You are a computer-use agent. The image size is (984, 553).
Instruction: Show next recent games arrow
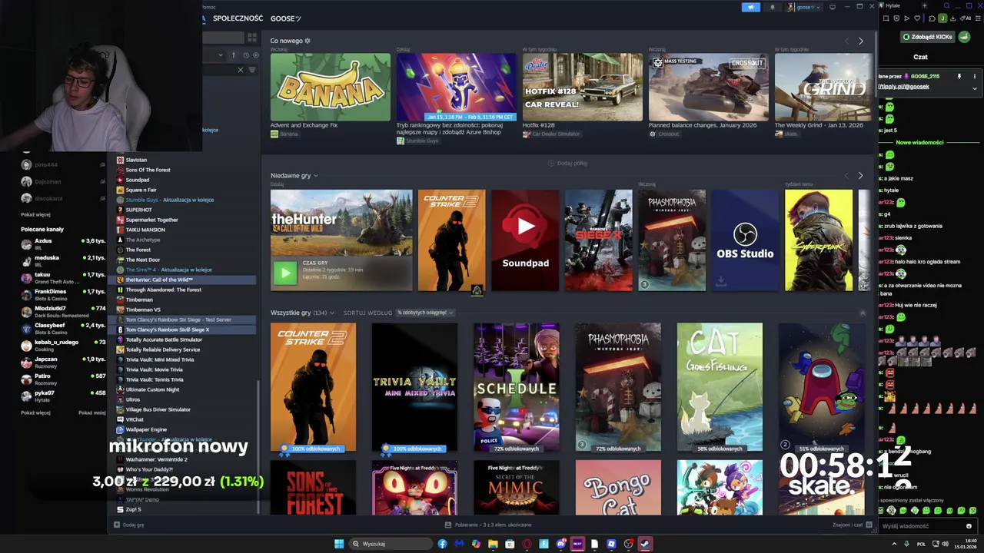tap(860, 175)
